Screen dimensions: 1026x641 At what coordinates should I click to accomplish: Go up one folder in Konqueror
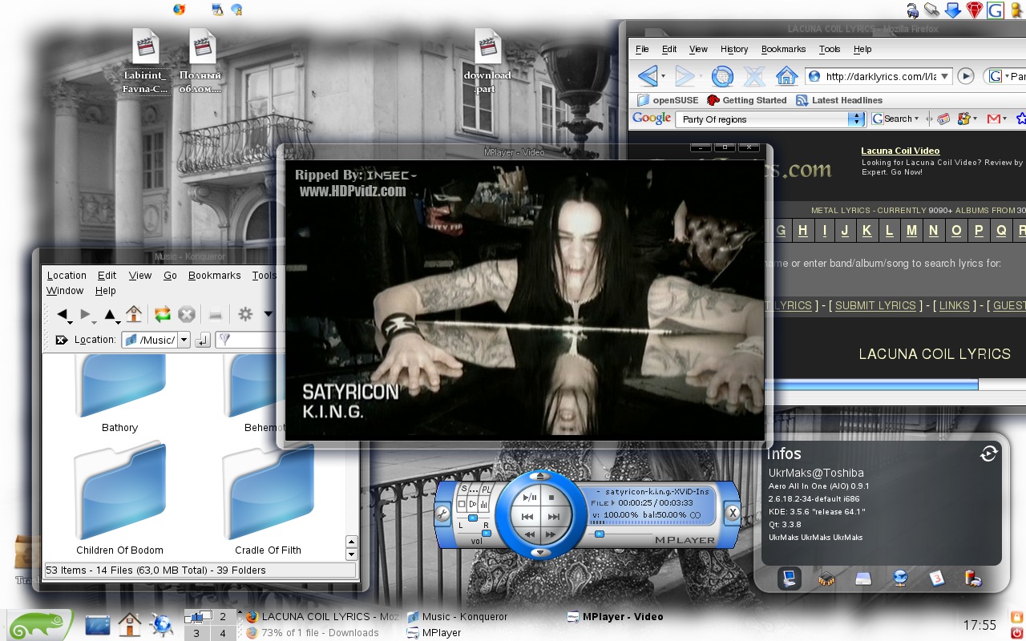pyautogui.click(x=111, y=315)
